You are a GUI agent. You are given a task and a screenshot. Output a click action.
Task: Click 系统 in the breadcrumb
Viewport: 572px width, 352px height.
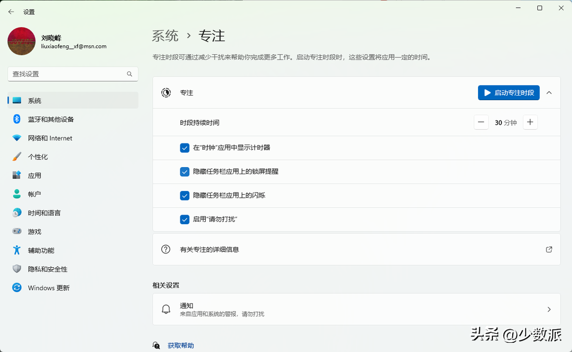(x=165, y=36)
